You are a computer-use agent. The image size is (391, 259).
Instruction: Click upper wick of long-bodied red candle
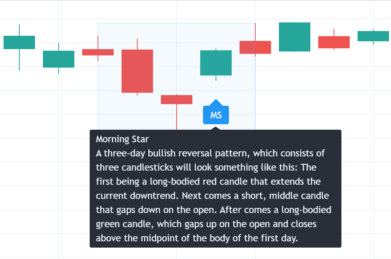click(x=137, y=44)
